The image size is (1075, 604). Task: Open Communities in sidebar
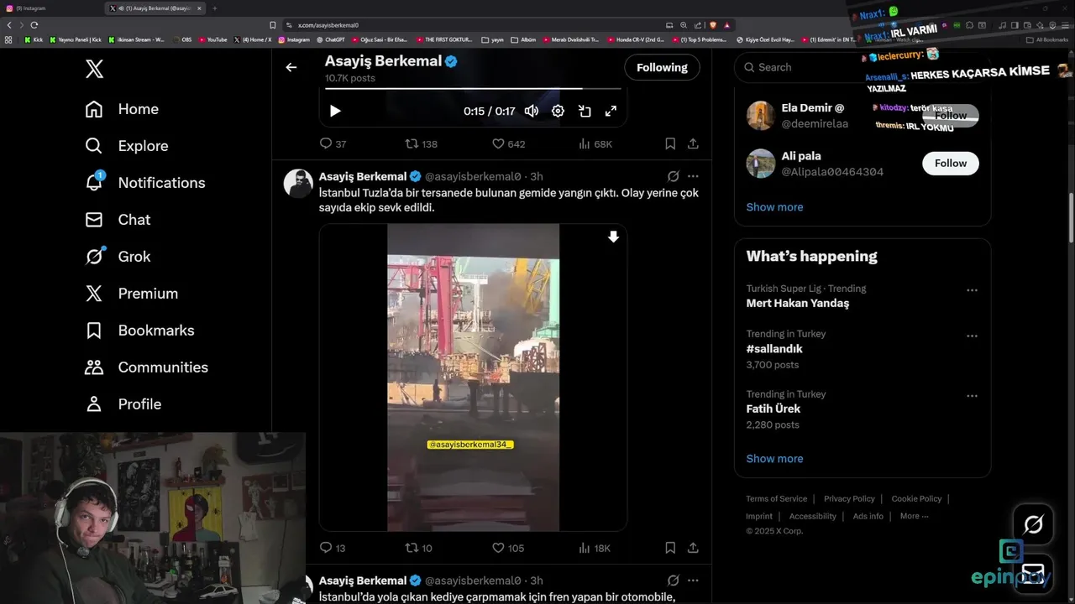pos(146,367)
